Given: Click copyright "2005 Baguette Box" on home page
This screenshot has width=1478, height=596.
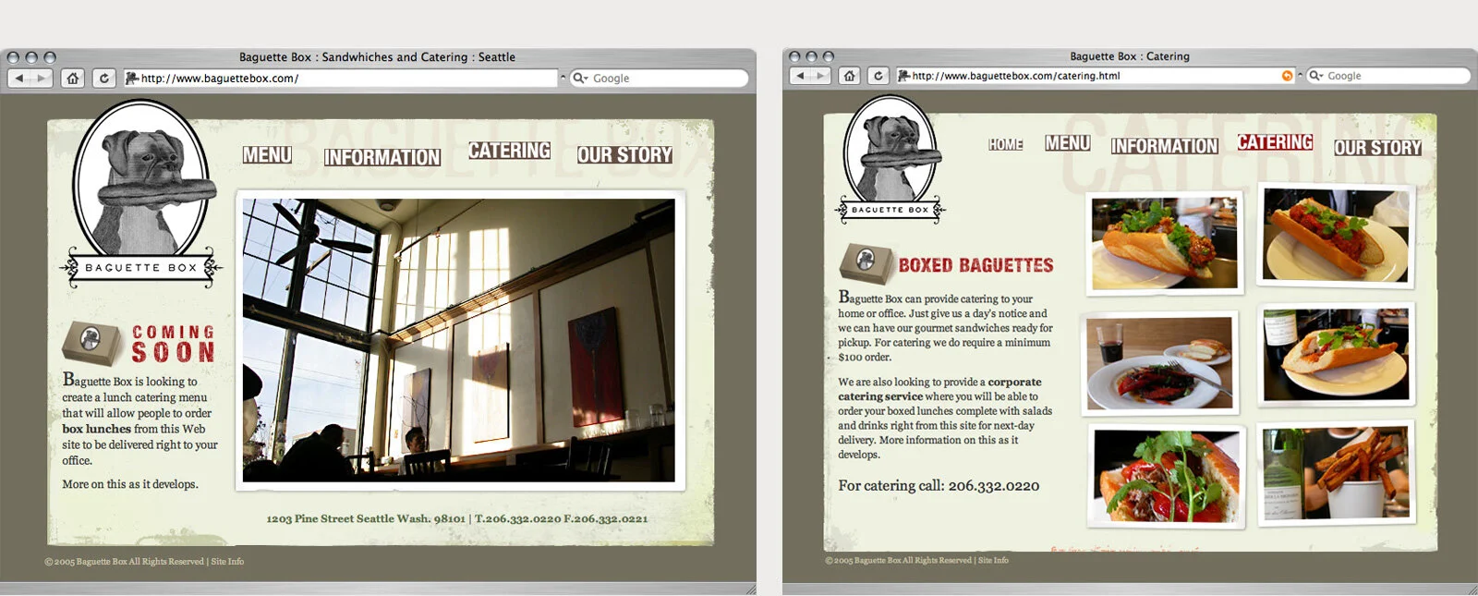Looking at the screenshot, I should point(124,562).
